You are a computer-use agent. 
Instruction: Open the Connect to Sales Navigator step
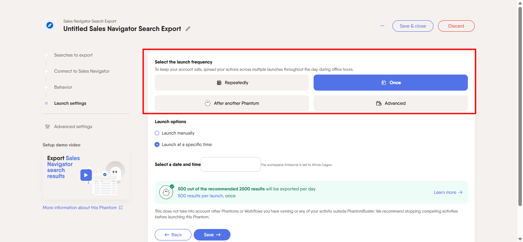pyautogui.click(x=82, y=71)
